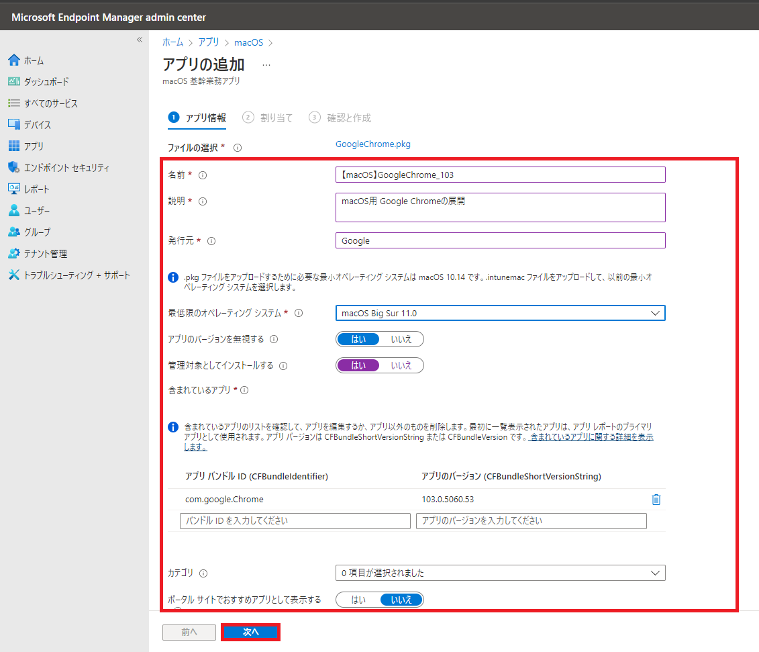Show info tooltip for 最低限のオペレーティング システム
Viewport: 759px width, 652px height.
[x=299, y=313]
